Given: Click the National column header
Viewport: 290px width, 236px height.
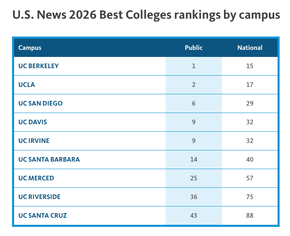Looking at the screenshot, I should tap(250, 47).
